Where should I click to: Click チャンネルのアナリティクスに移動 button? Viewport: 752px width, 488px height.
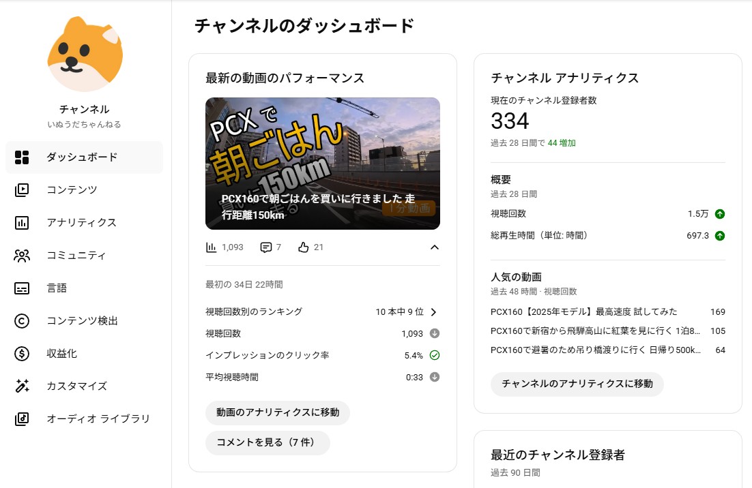coord(577,384)
